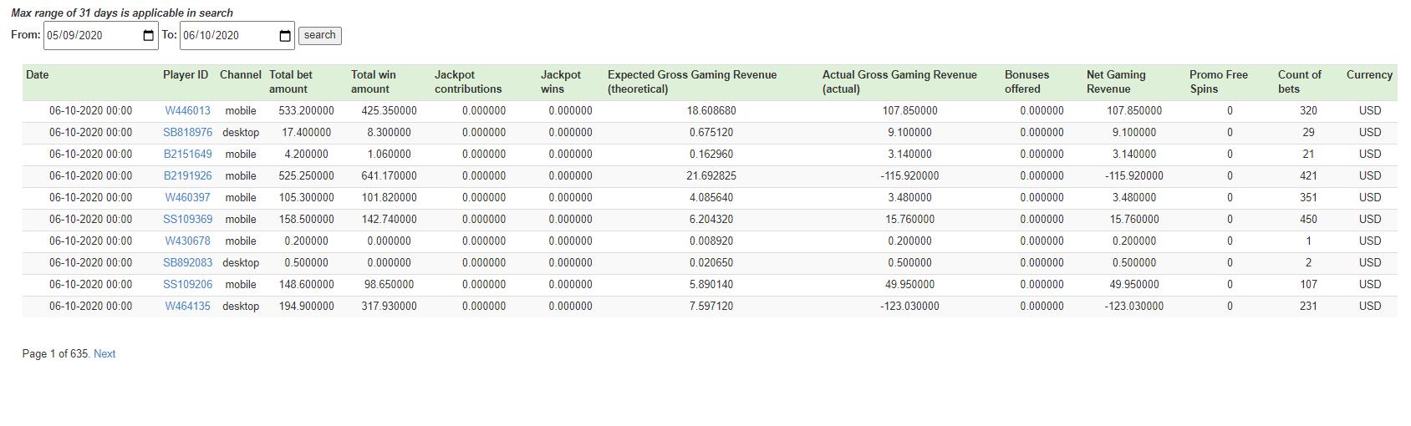
Task: Open player W446013 link
Action: pyautogui.click(x=188, y=111)
